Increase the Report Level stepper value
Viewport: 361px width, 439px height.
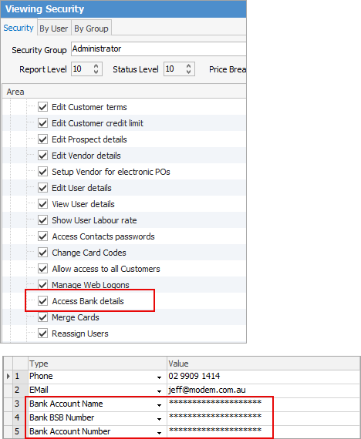tap(96, 66)
